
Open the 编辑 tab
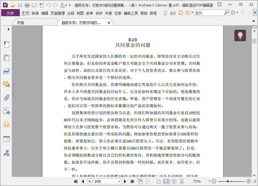pyautogui.click(x=45, y=13)
